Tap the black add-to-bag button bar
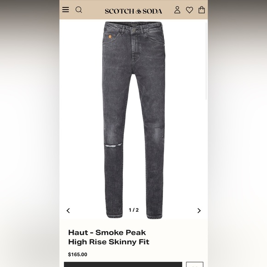 click(123, 264)
